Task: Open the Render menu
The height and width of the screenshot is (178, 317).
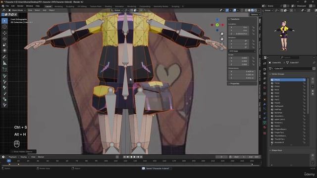Action: pyautogui.click(x=20, y=6)
